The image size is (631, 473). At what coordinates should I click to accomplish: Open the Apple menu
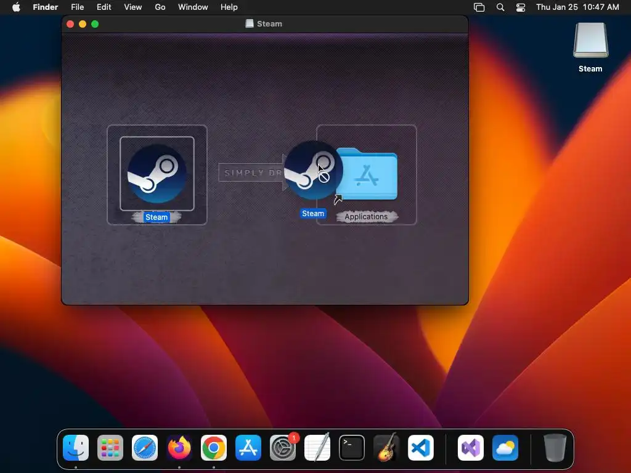(x=16, y=7)
